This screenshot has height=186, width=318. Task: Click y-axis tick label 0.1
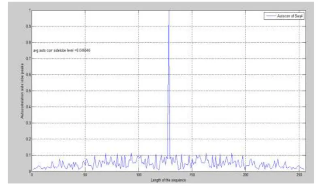28,155
